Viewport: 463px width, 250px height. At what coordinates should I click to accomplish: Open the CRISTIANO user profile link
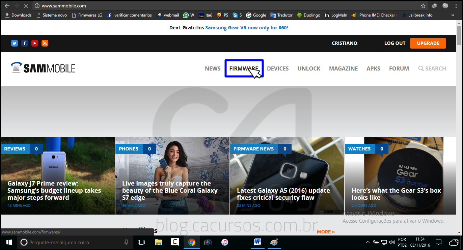click(x=345, y=43)
